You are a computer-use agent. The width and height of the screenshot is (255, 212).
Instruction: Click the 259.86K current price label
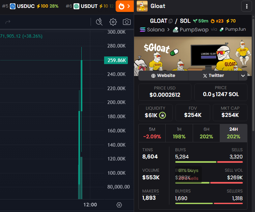(x=116, y=60)
